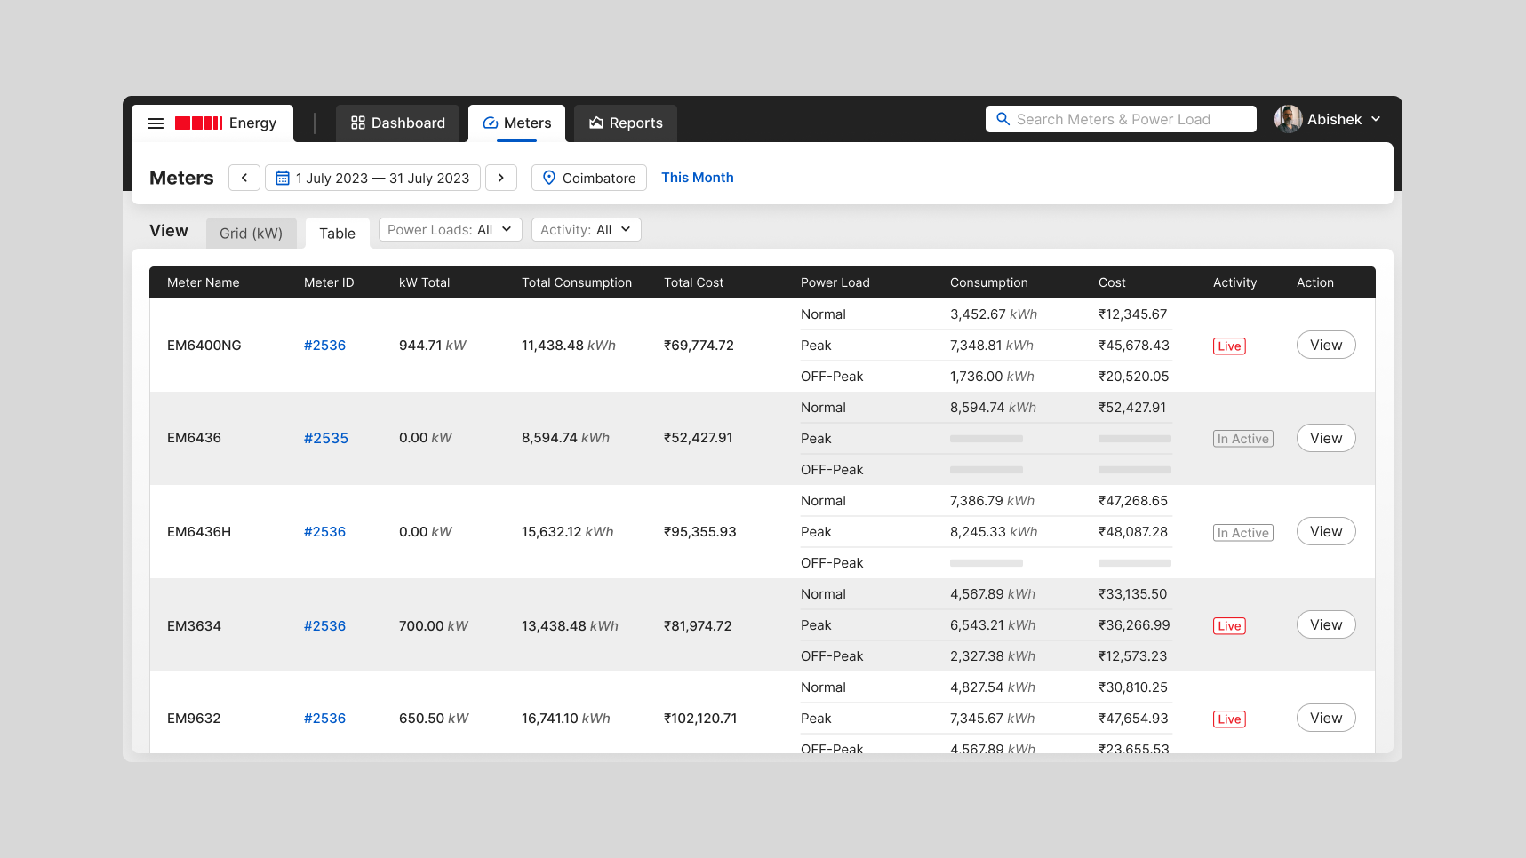Screen dimensions: 1526x858
Task: Switch view to Grid (kW)
Action: tap(252, 233)
